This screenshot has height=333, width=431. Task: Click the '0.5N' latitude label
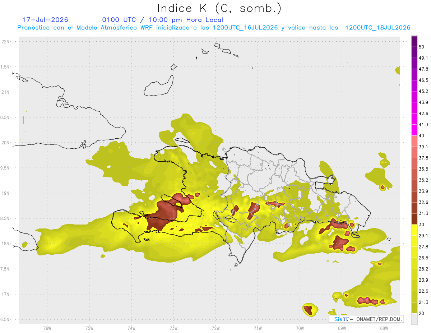click(5, 117)
